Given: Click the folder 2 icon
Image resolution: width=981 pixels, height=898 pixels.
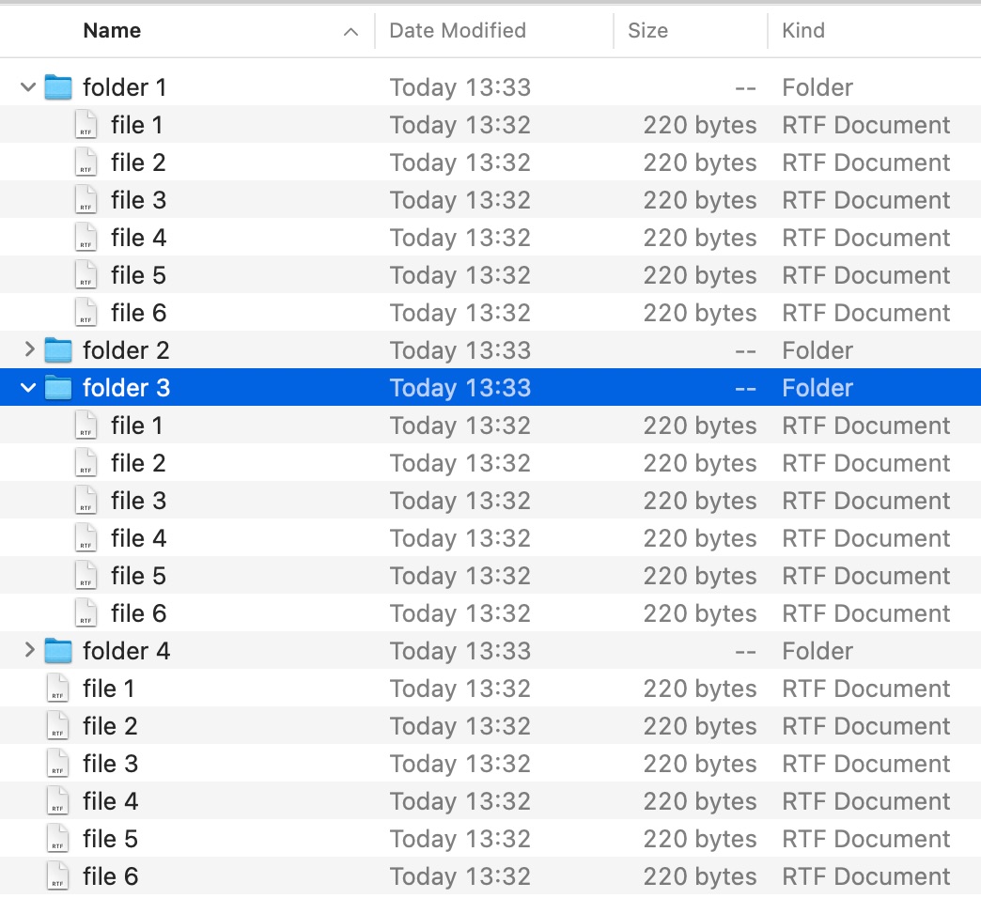Looking at the screenshot, I should tap(58, 350).
